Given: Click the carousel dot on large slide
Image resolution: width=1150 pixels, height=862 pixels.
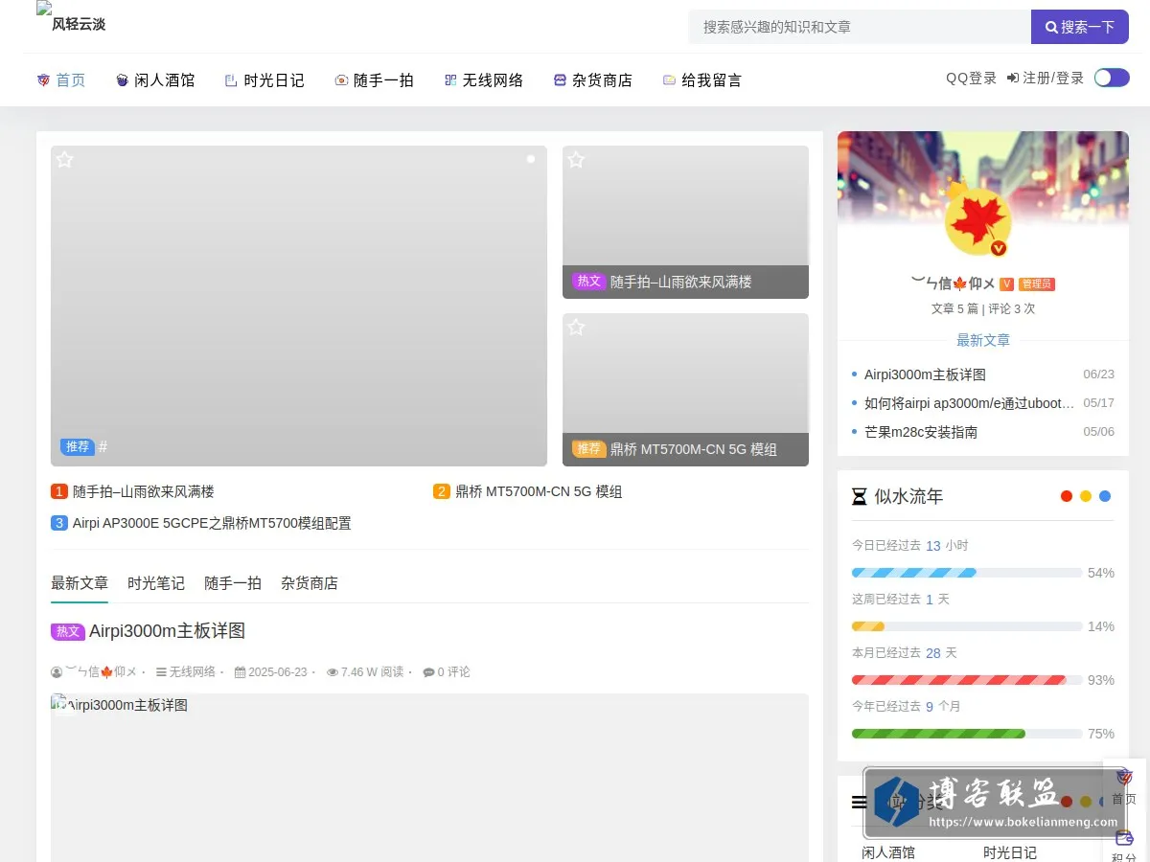Looking at the screenshot, I should [531, 159].
